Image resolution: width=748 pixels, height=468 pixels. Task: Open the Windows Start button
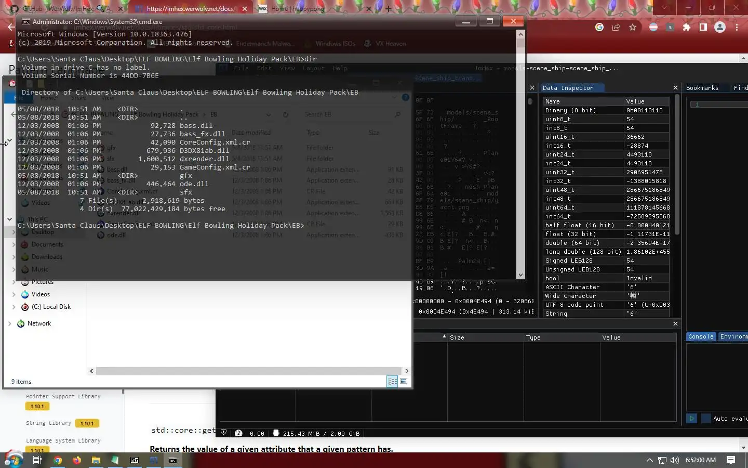click(x=14, y=460)
